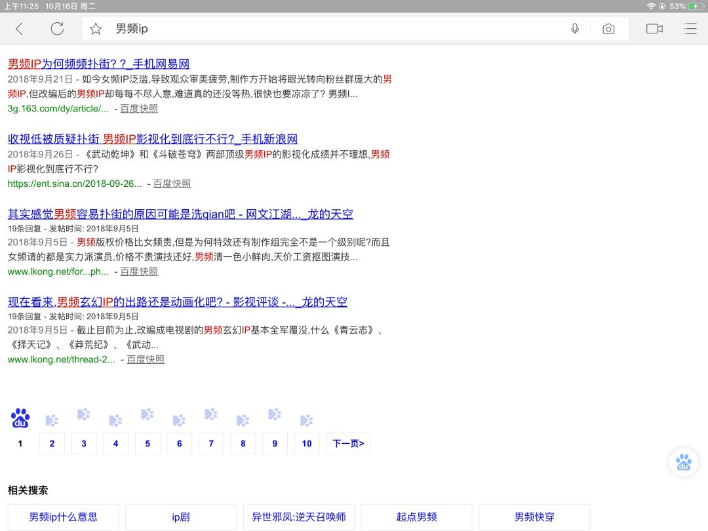Image resolution: width=708 pixels, height=531 pixels.
Task: Tap the browser back arrow
Action: (19, 29)
